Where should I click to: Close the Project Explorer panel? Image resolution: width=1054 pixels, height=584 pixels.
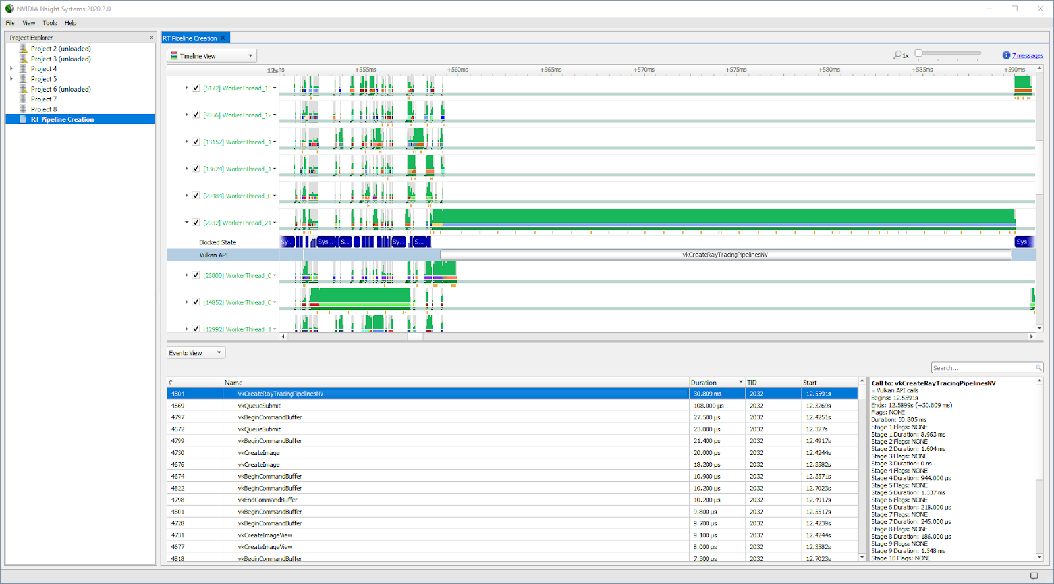[x=152, y=38]
